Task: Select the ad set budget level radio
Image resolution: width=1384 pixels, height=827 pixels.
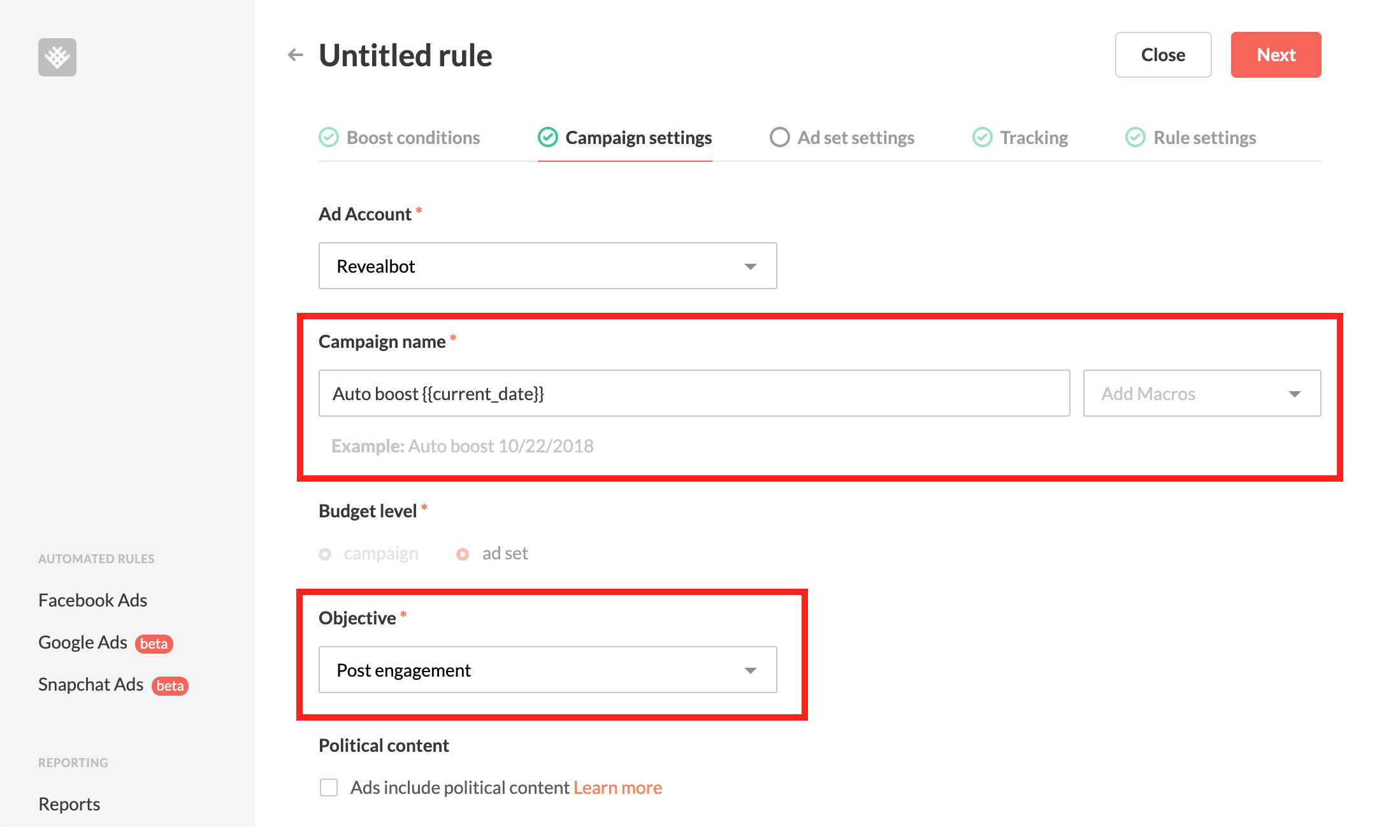Action: point(463,554)
